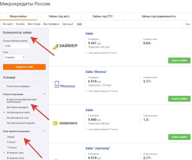The height and width of the screenshot is (160, 192).
Task: Select the '5 минут' decision time radio
Action: [x=4, y=142]
